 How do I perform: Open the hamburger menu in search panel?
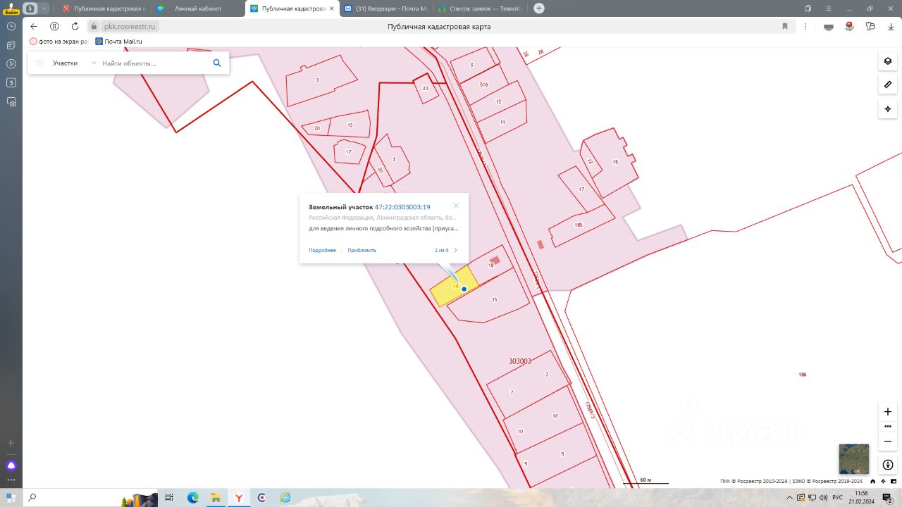click(39, 63)
